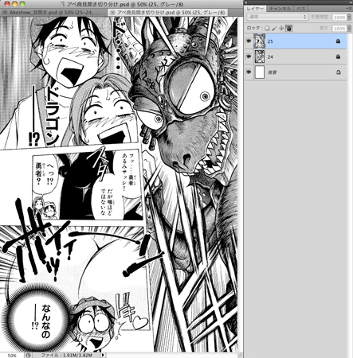Select the layer 24 thumbnail
Viewport: 353px width, 358px height.
point(260,56)
